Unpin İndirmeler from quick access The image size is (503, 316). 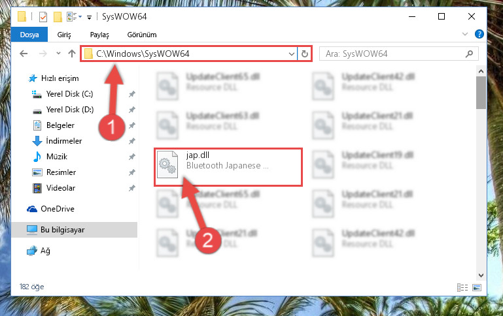(x=132, y=141)
